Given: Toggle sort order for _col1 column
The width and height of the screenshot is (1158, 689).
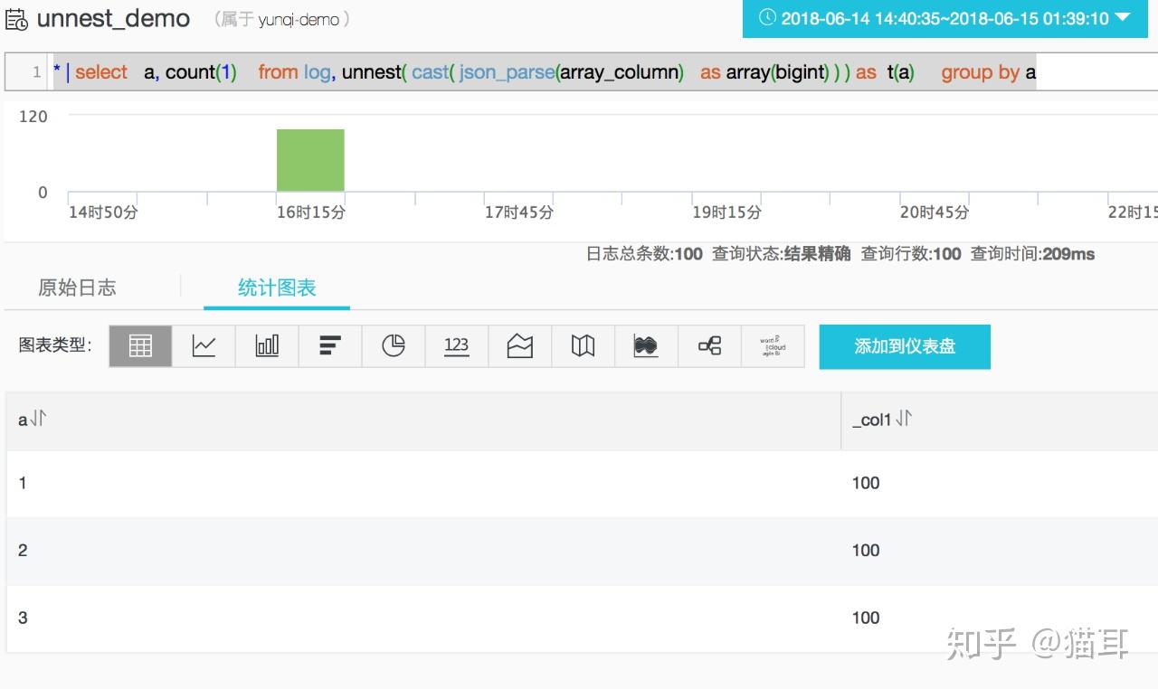Looking at the screenshot, I should click(x=903, y=419).
